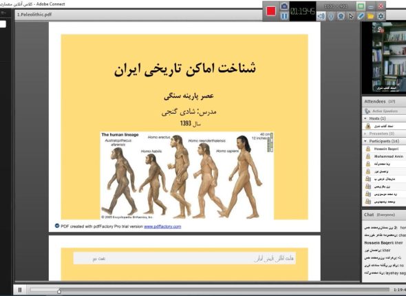Click the 'Homo erectus' label in image

159,137
